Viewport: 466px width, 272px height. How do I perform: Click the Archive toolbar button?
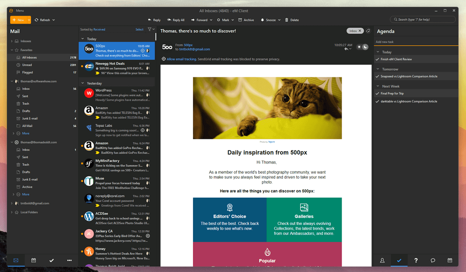246,20
